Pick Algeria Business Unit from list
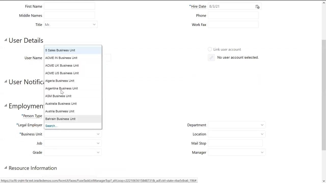 point(73,81)
